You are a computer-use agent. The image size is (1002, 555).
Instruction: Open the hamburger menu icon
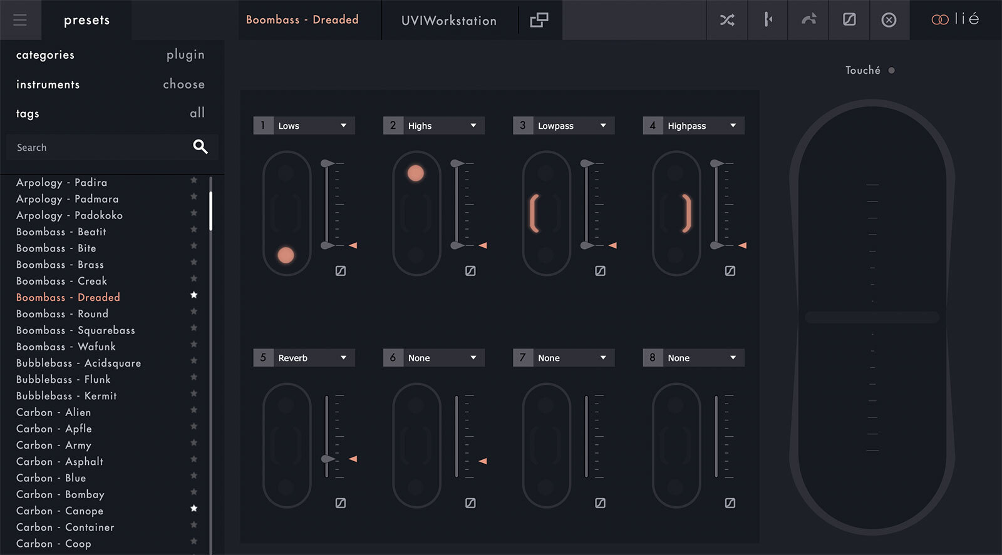tap(20, 20)
